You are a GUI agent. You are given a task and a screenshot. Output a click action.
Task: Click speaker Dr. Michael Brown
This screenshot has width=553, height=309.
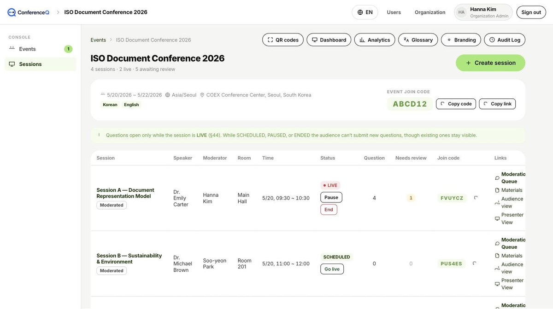coord(182,263)
